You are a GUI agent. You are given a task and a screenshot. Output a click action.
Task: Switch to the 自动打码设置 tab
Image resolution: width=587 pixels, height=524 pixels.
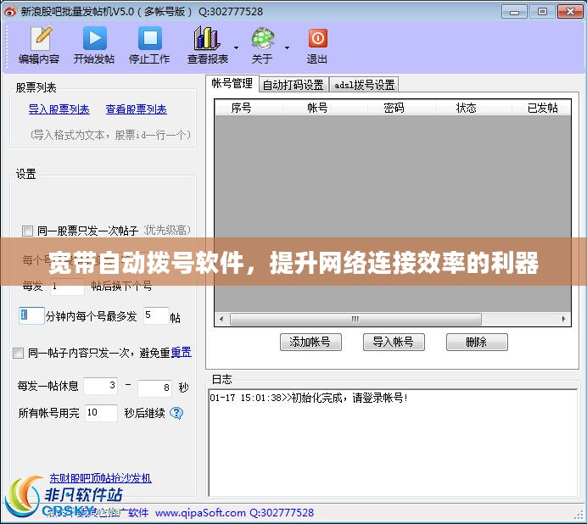pos(293,85)
